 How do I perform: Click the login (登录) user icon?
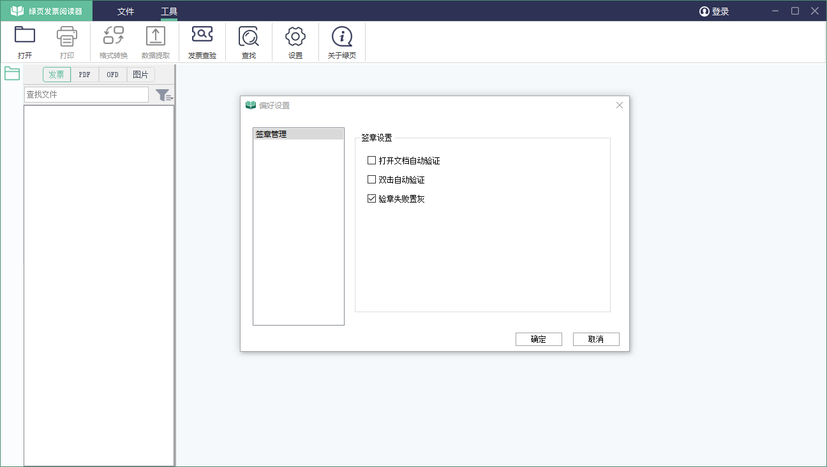[x=704, y=11]
